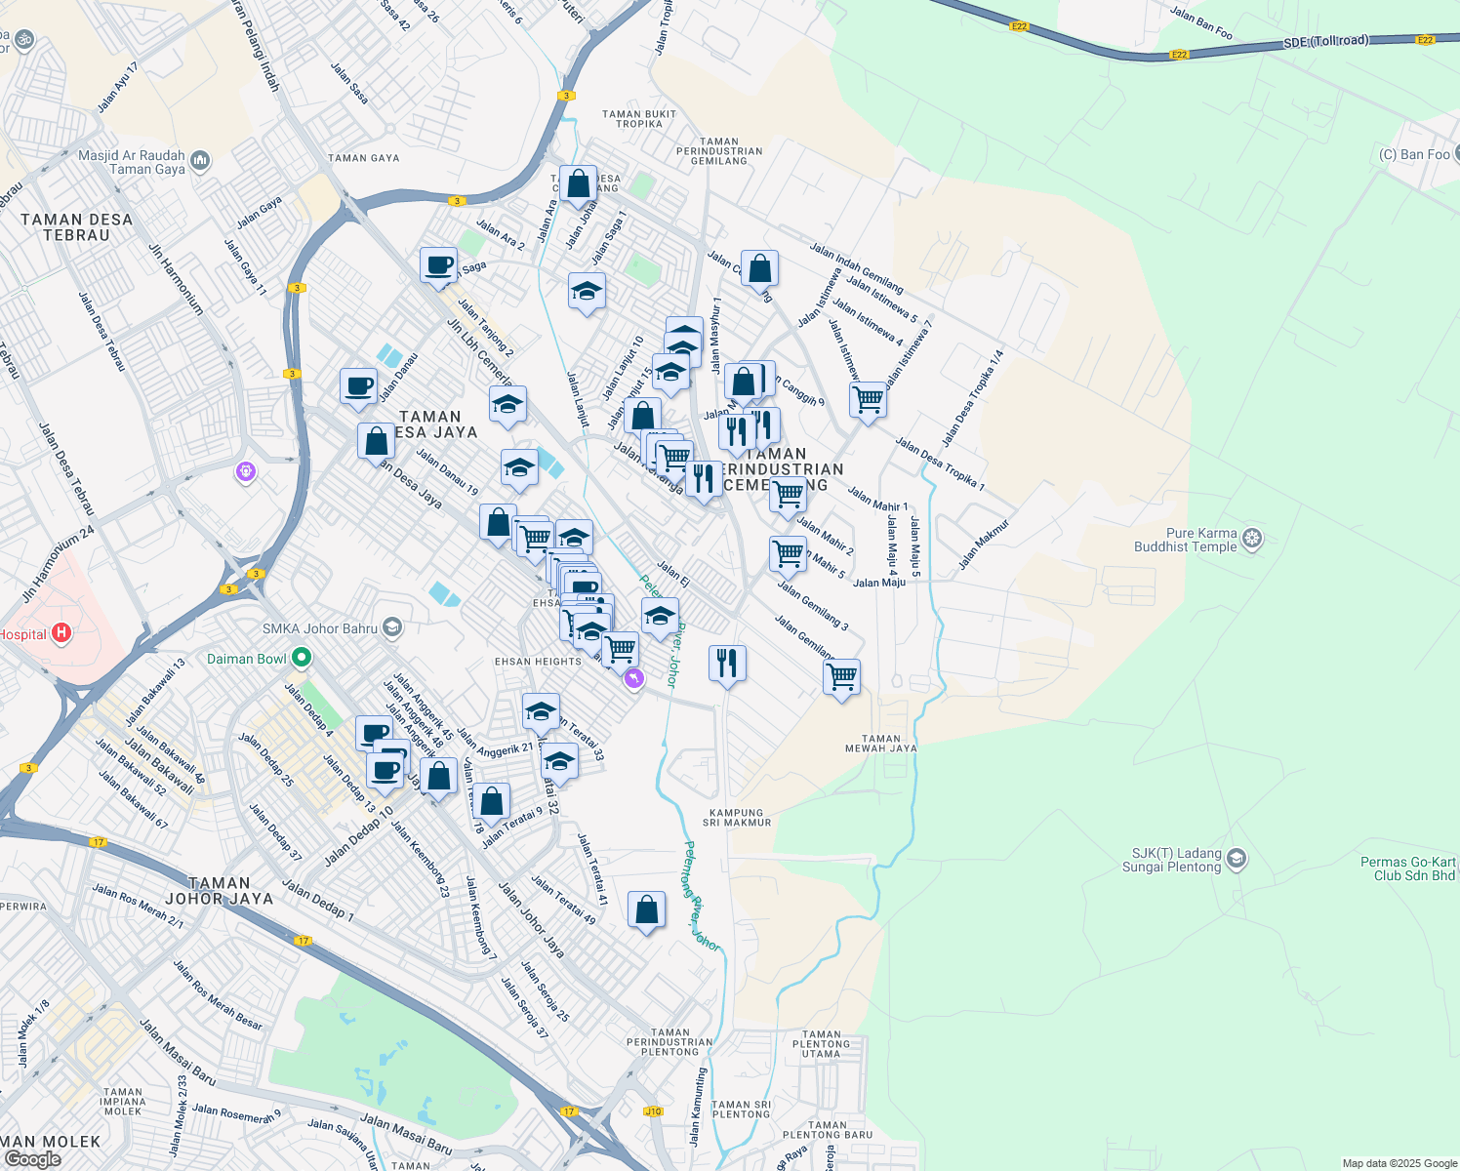Open the Google logo link
Screen dimensions: 1460x1171
[32, 1159]
